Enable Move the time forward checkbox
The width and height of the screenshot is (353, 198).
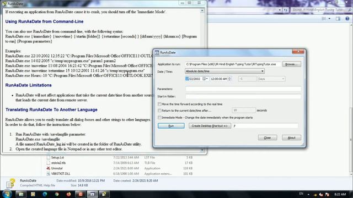(x=159, y=104)
